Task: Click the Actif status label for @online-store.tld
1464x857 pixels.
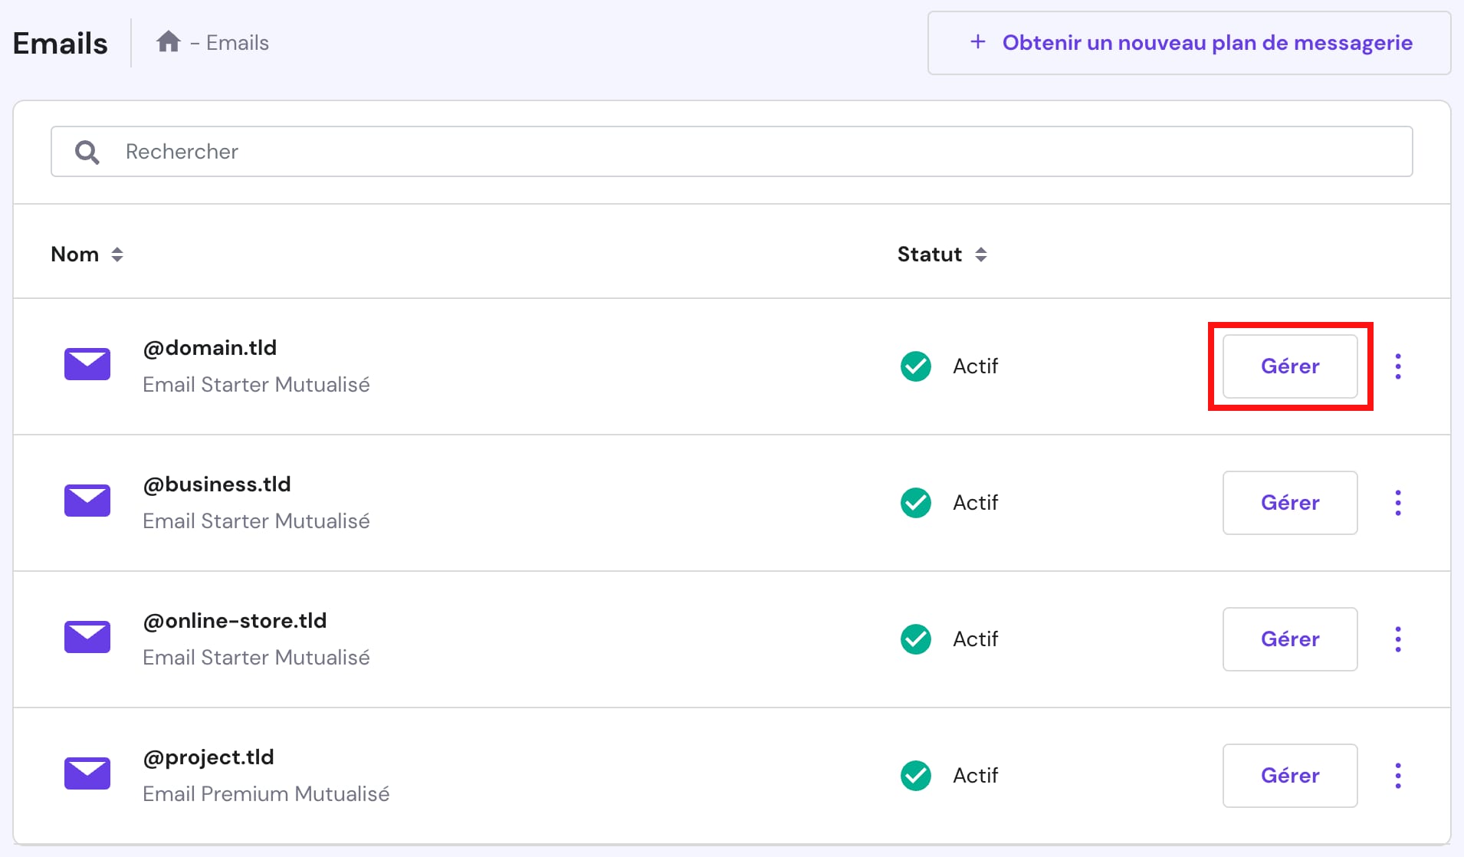Action: [975, 639]
